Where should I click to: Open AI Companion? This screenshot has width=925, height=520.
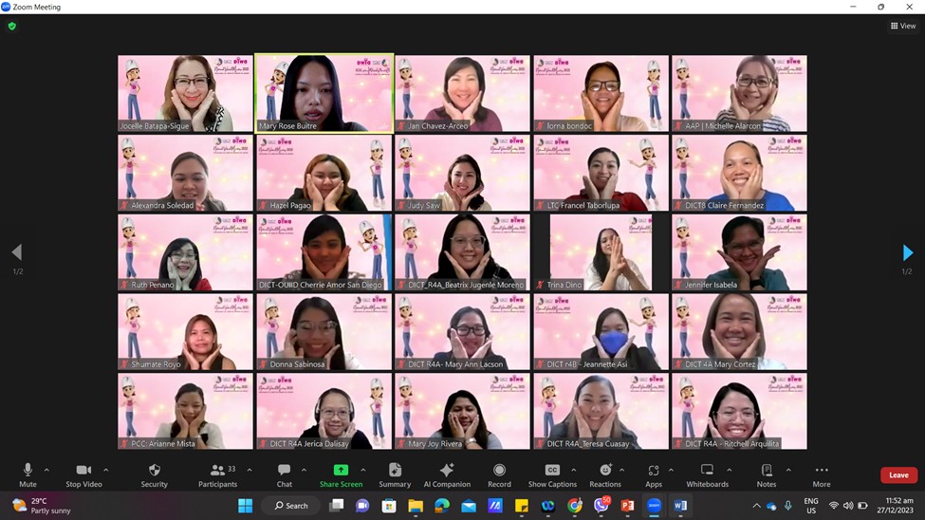click(x=447, y=474)
